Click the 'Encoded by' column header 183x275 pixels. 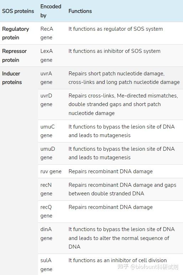point(51,11)
